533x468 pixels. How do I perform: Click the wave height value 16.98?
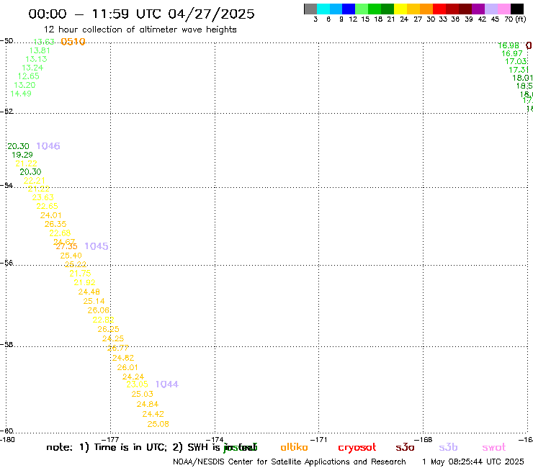pyautogui.click(x=509, y=45)
